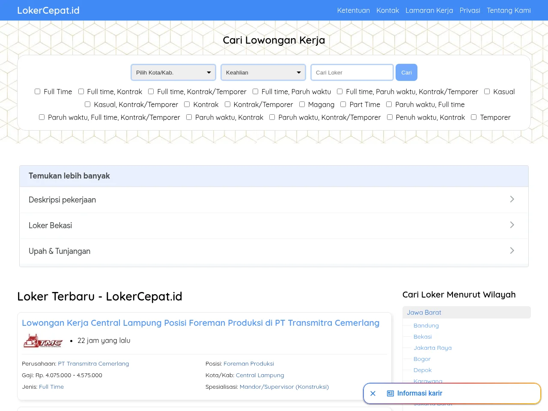Viewport: 548px width, 411px height.
Task: Open the Privasi menu item
Action: click(470, 10)
